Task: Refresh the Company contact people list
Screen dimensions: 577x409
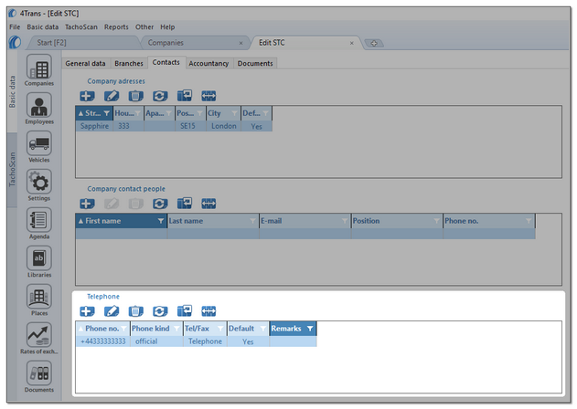Action: 160,204
